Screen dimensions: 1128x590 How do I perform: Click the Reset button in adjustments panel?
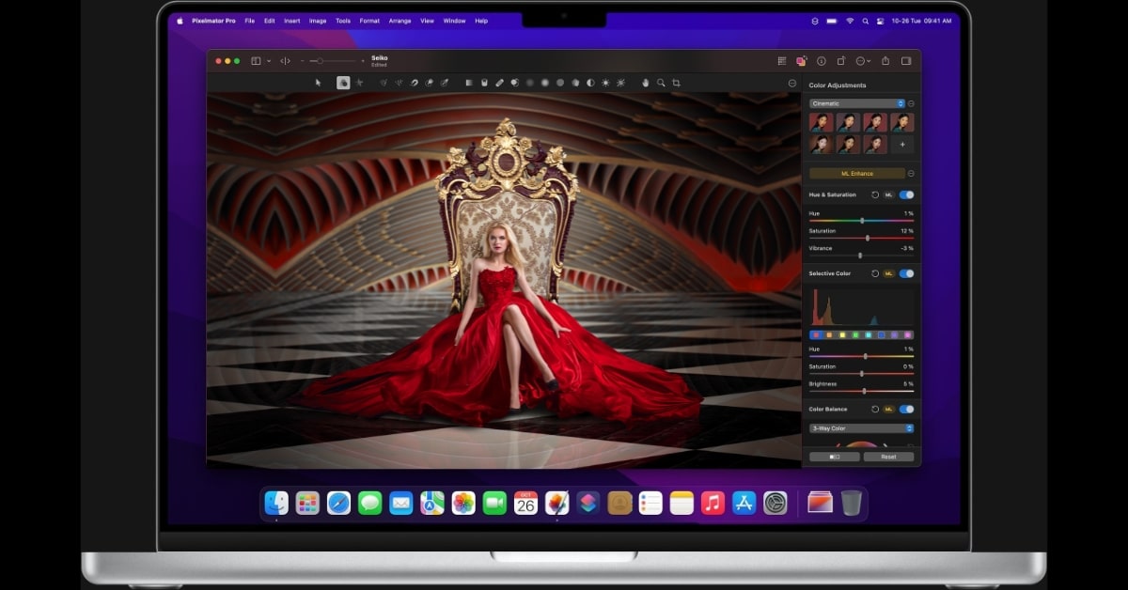[888, 457]
